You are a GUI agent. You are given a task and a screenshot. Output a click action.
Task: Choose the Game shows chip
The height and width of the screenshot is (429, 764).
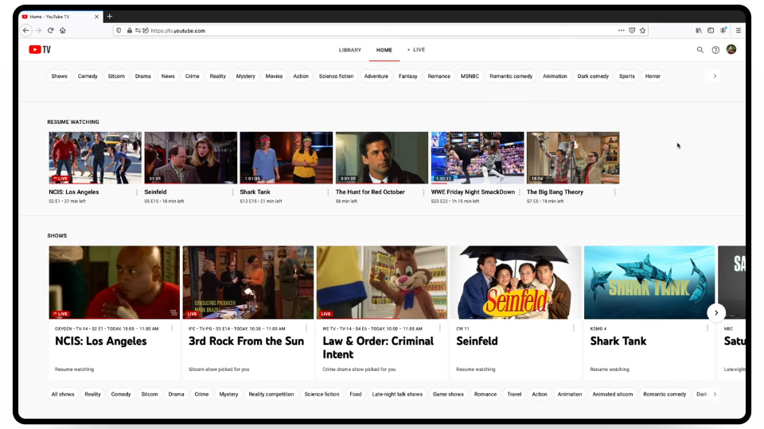tap(448, 394)
